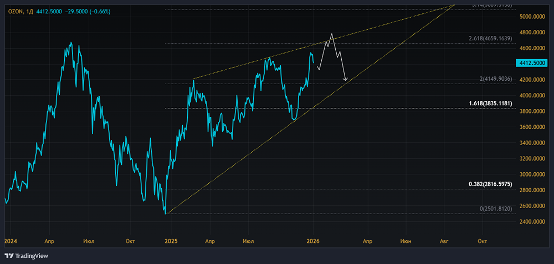Click 2400.0000 on the price axis

(532, 221)
